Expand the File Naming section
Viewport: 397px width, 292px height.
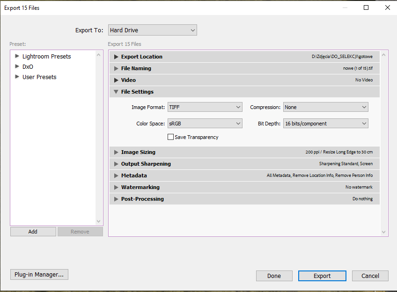117,68
